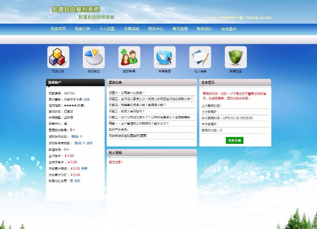Click the green 查看详细 button

click(x=235, y=140)
